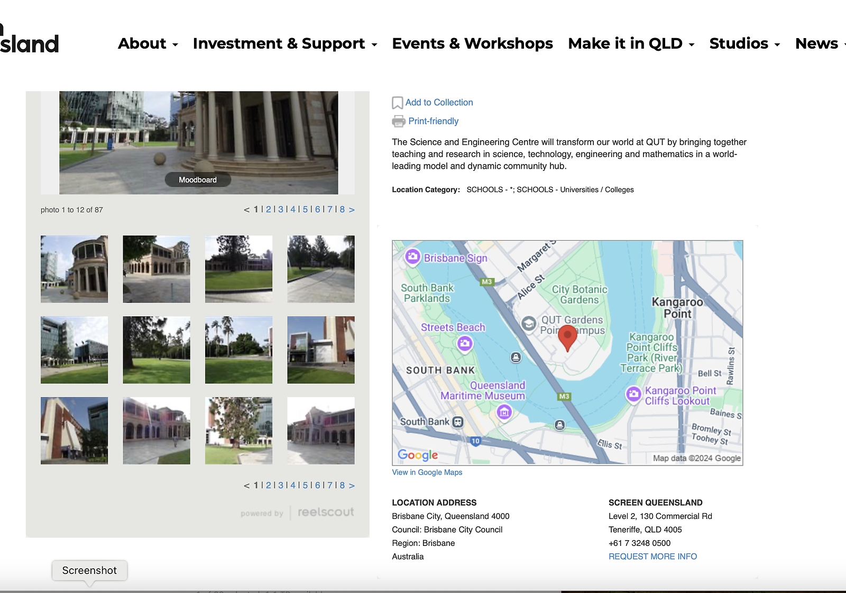Expand the Studios dropdown menu
Screen dimensions: 846x593
tap(745, 43)
